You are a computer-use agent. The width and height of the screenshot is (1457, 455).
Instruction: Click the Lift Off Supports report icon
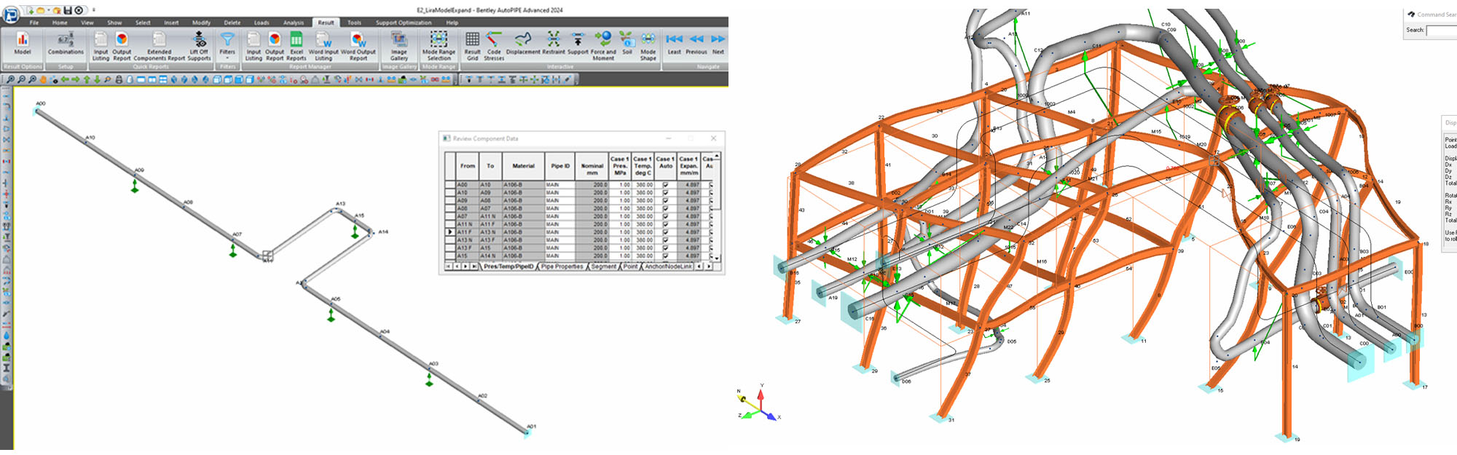pyautogui.click(x=199, y=42)
